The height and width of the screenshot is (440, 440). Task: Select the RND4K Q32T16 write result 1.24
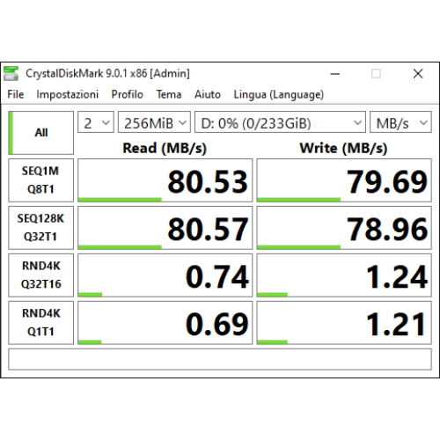coord(344,275)
